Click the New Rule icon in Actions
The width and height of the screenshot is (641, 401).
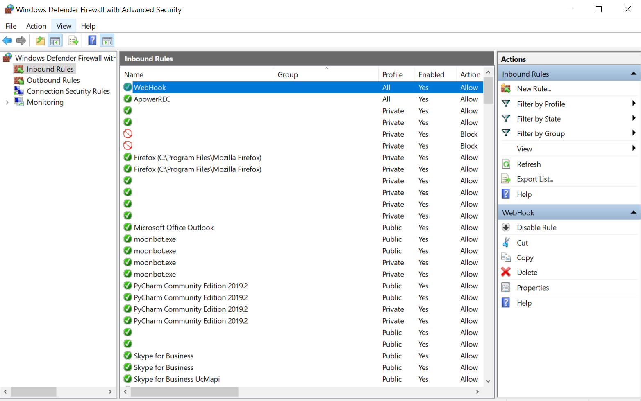(x=506, y=88)
